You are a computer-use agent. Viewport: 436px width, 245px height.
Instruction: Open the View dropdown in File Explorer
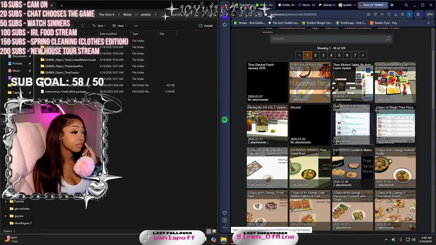click(120, 26)
